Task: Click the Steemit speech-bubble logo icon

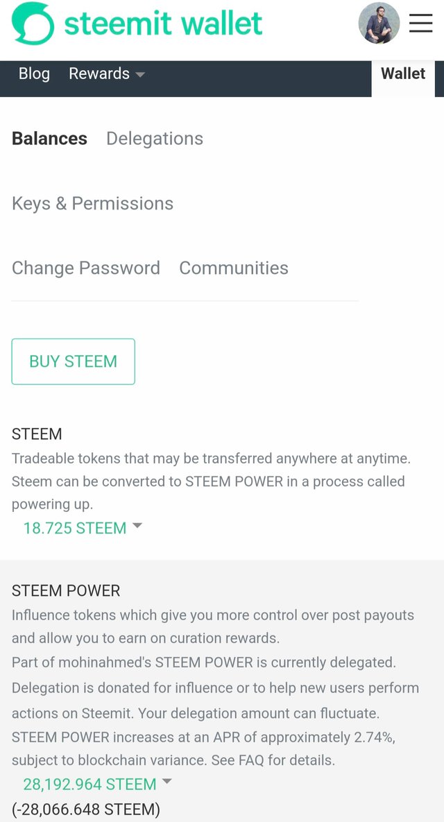Action: coord(33,24)
